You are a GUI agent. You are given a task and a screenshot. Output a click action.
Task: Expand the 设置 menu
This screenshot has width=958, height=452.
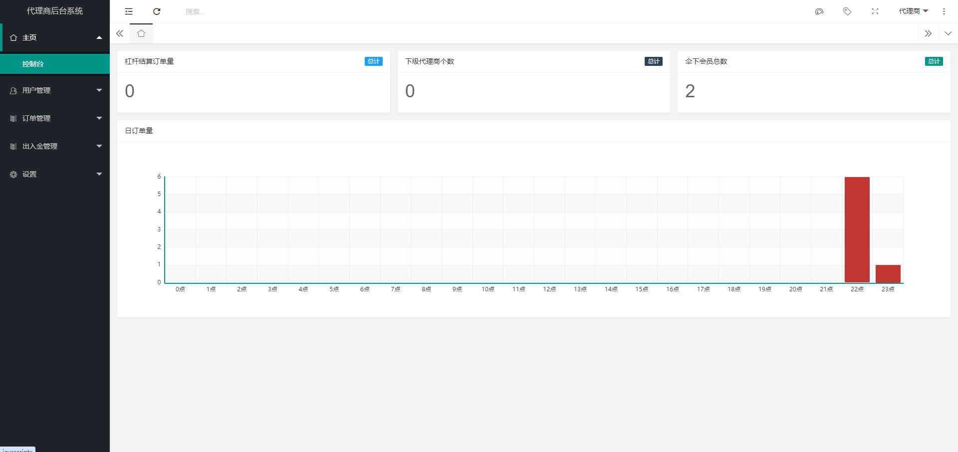coord(55,174)
